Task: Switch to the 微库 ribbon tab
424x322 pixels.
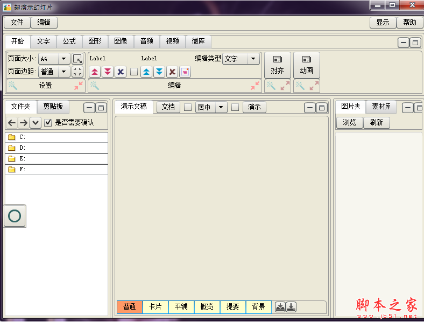Action: tap(199, 41)
